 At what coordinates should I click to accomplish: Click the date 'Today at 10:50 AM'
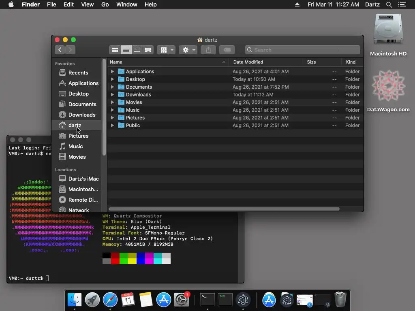(x=254, y=79)
